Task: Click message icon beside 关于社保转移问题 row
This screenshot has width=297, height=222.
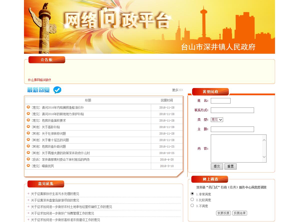Action: coord(28,133)
